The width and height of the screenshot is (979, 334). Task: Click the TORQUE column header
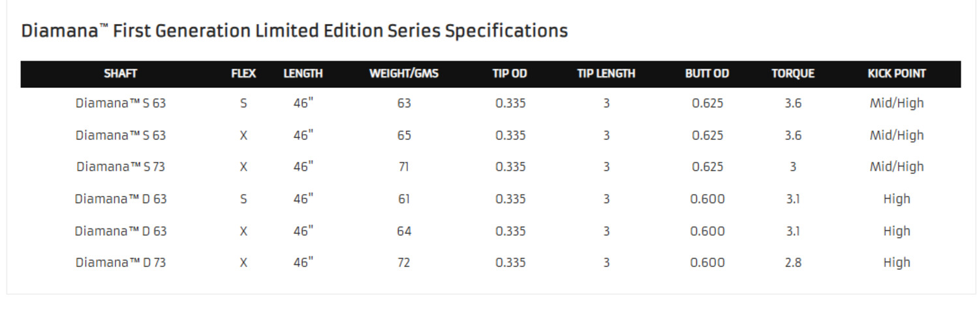pyautogui.click(x=793, y=74)
